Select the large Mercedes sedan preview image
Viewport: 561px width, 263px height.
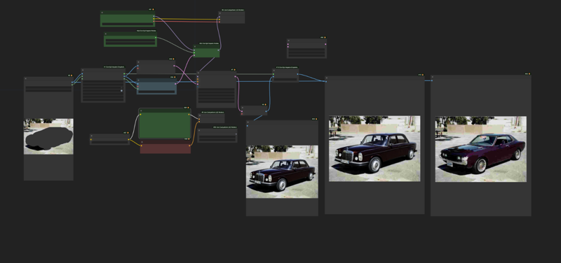tap(374, 148)
